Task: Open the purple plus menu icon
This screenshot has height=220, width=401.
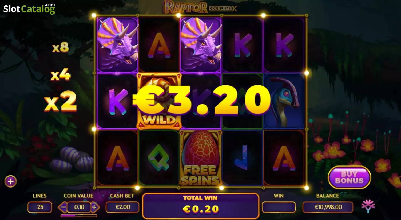Action: click(x=11, y=181)
